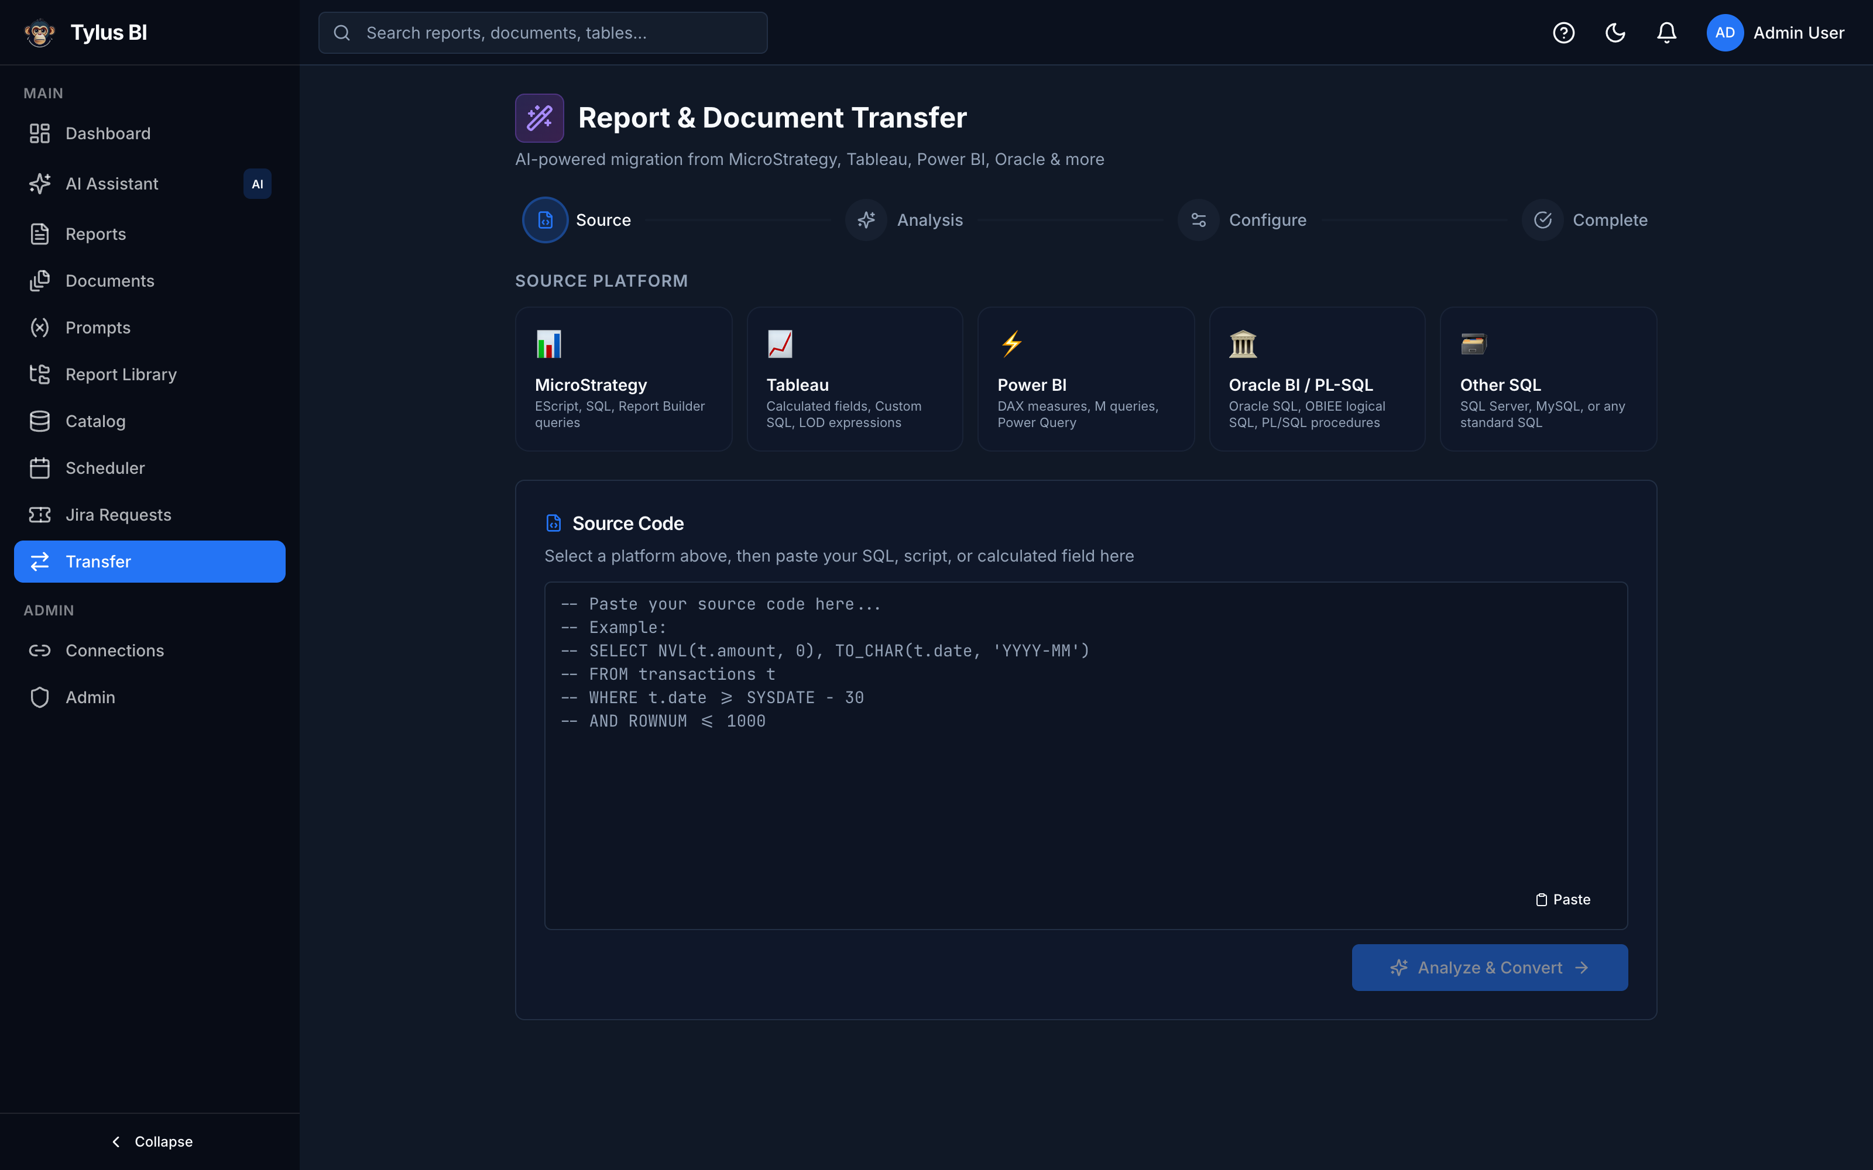Screen dimensions: 1873x1170
Task: Click the AI badge next to AI Assistant
Action: 257,183
